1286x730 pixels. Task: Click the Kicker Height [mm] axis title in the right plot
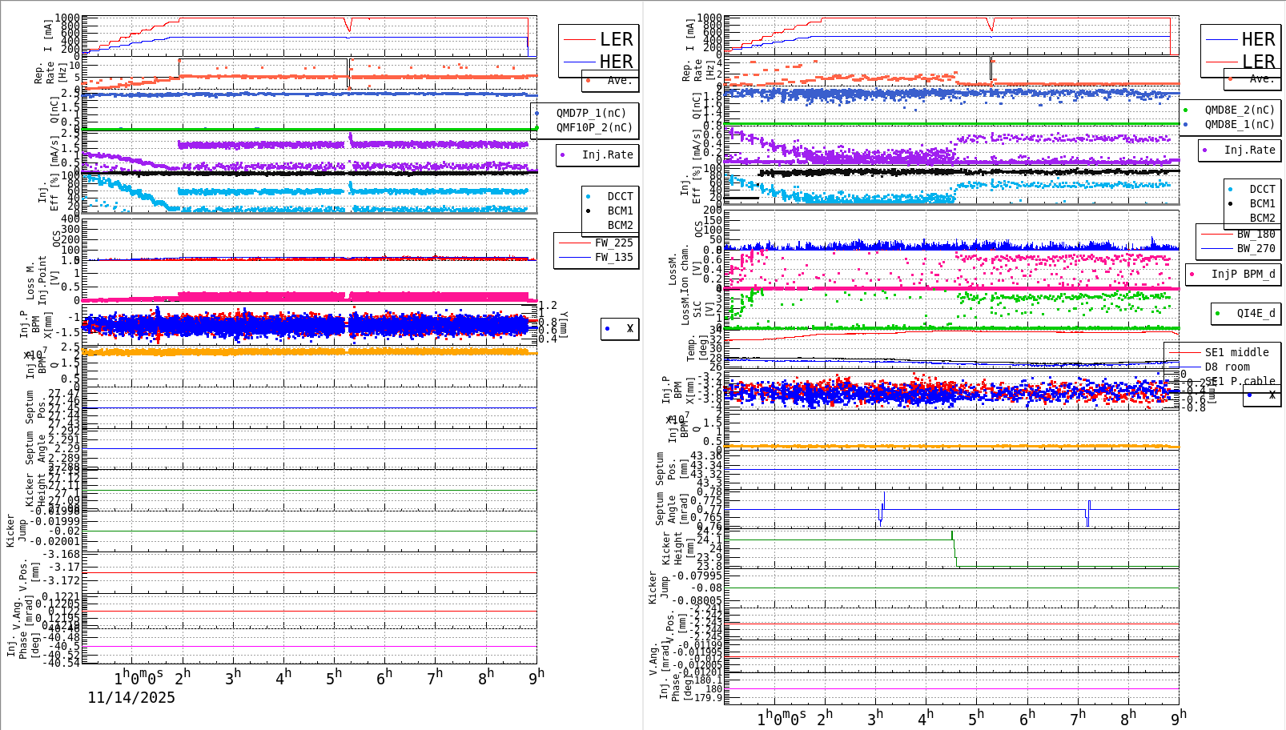click(x=677, y=548)
